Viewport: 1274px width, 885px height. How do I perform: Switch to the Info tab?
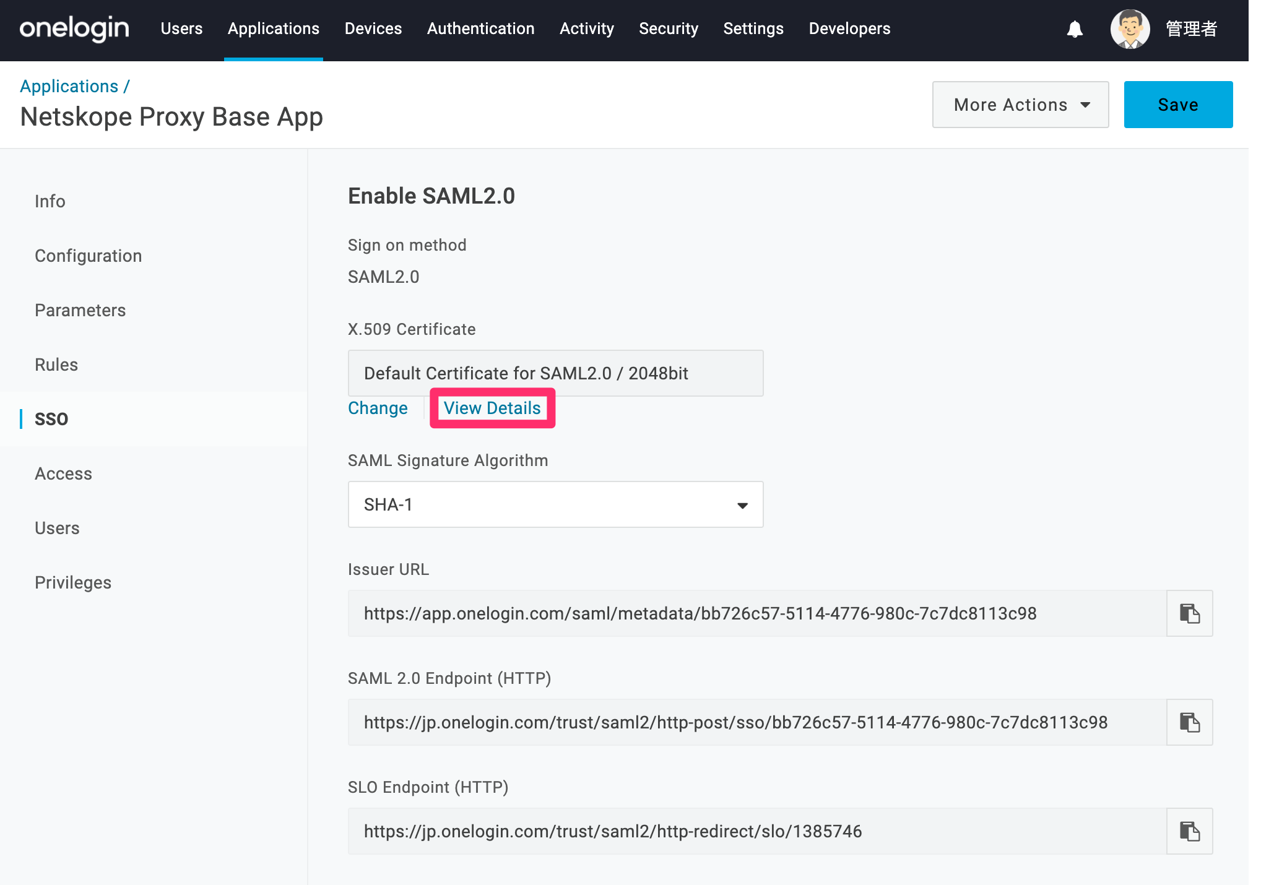(50, 201)
